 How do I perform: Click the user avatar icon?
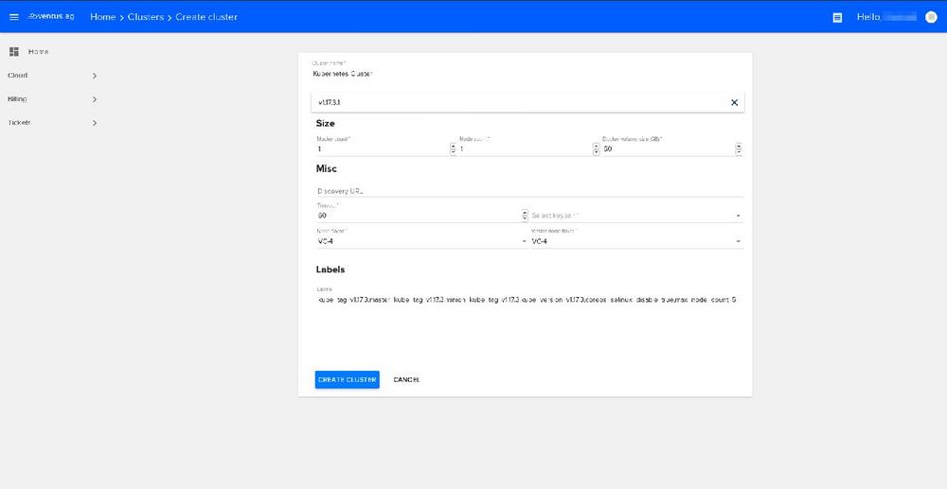click(930, 17)
